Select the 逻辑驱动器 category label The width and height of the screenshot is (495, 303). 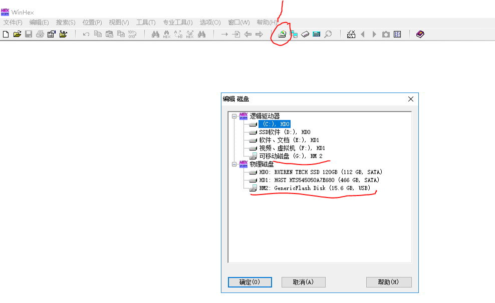tap(265, 116)
